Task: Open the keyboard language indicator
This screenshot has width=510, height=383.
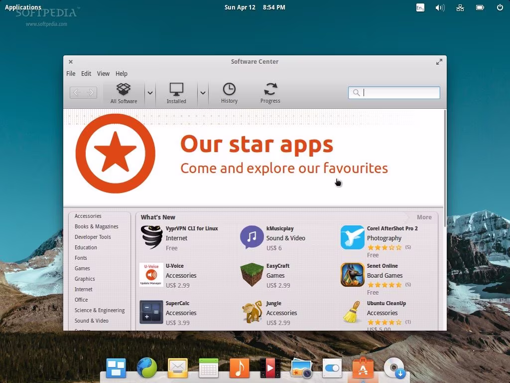Action: pos(420,7)
